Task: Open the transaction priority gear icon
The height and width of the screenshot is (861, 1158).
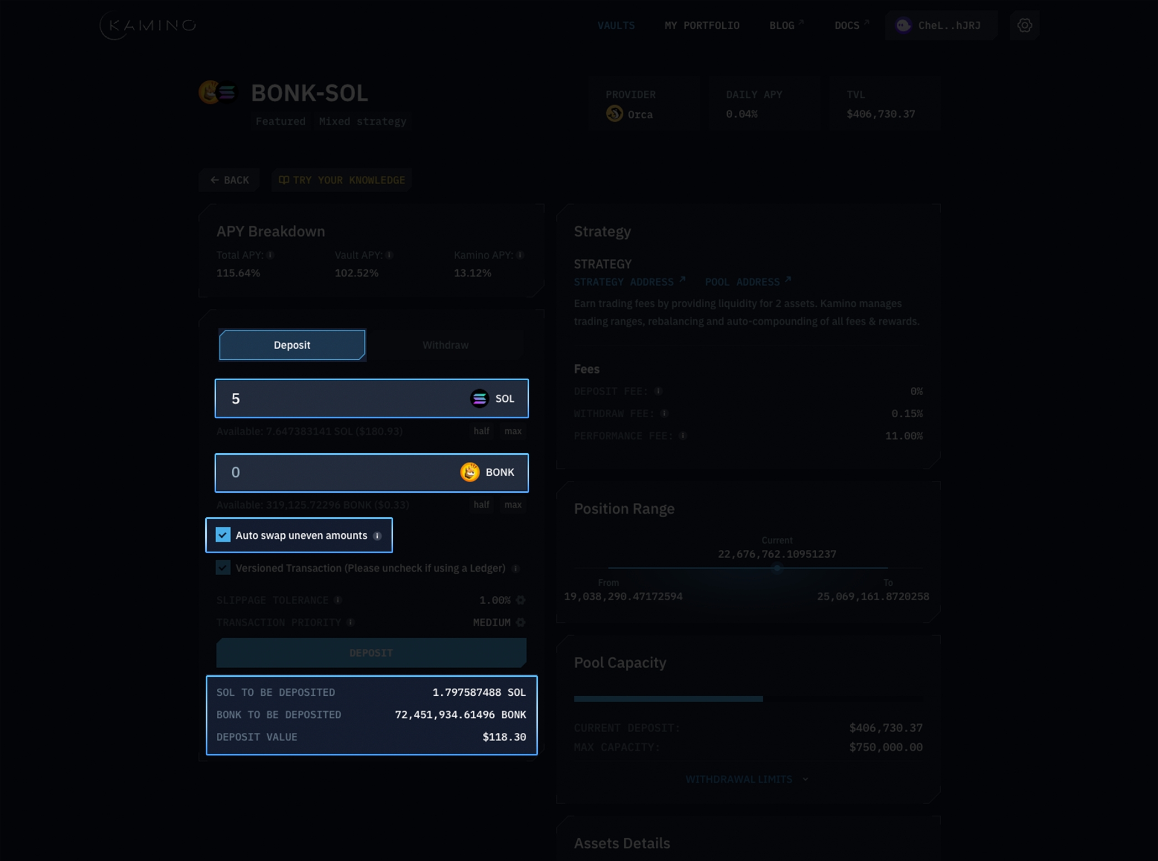Action: [x=520, y=622]
